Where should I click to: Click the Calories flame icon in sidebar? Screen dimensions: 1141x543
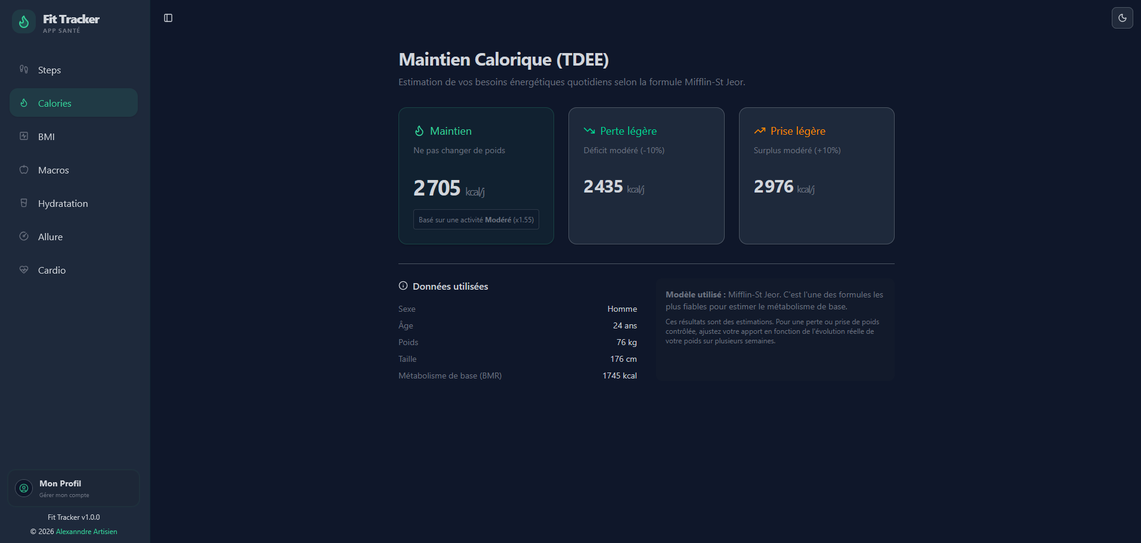click(x=24, y=103)
